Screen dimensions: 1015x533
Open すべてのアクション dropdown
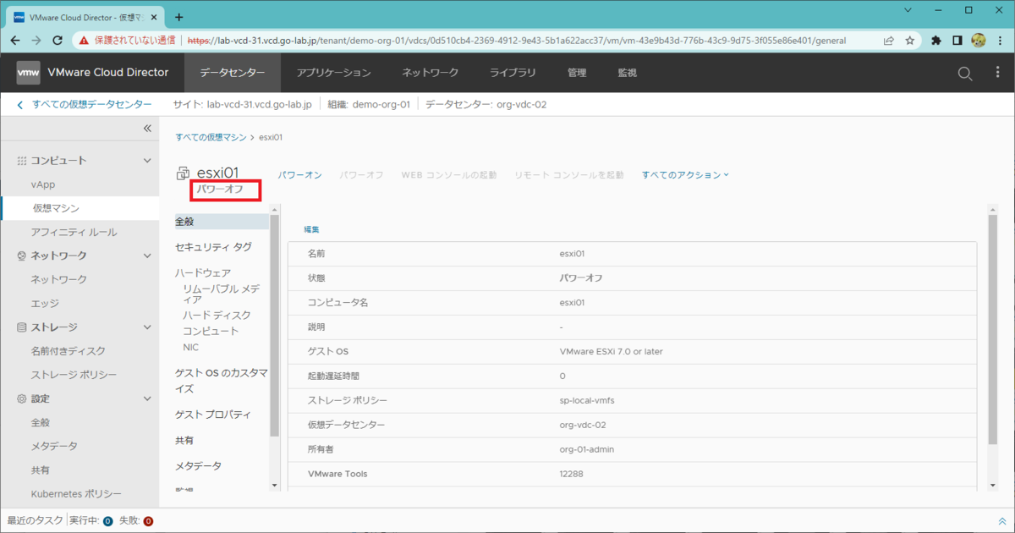685,175
